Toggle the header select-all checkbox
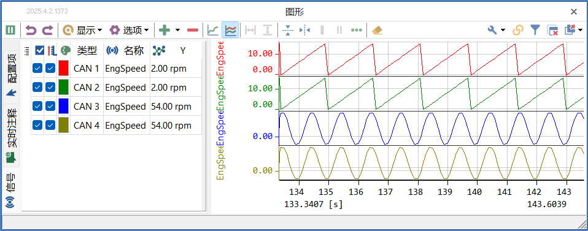 [x=39, y=50]
